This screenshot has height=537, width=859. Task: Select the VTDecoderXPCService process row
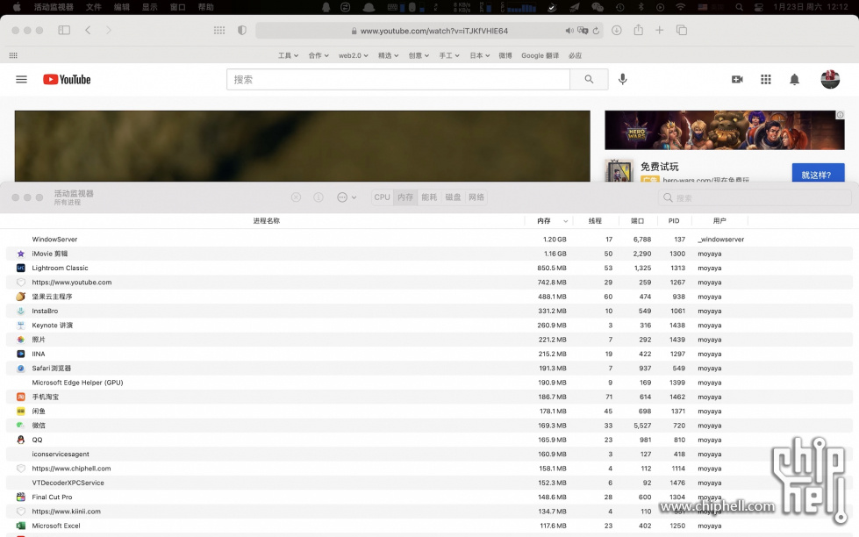point(429,483)
